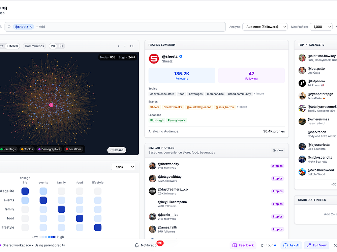Open @nickyscarlotta avatar
The width and height of the screenshot is (337, 252).
pos(302,159)
